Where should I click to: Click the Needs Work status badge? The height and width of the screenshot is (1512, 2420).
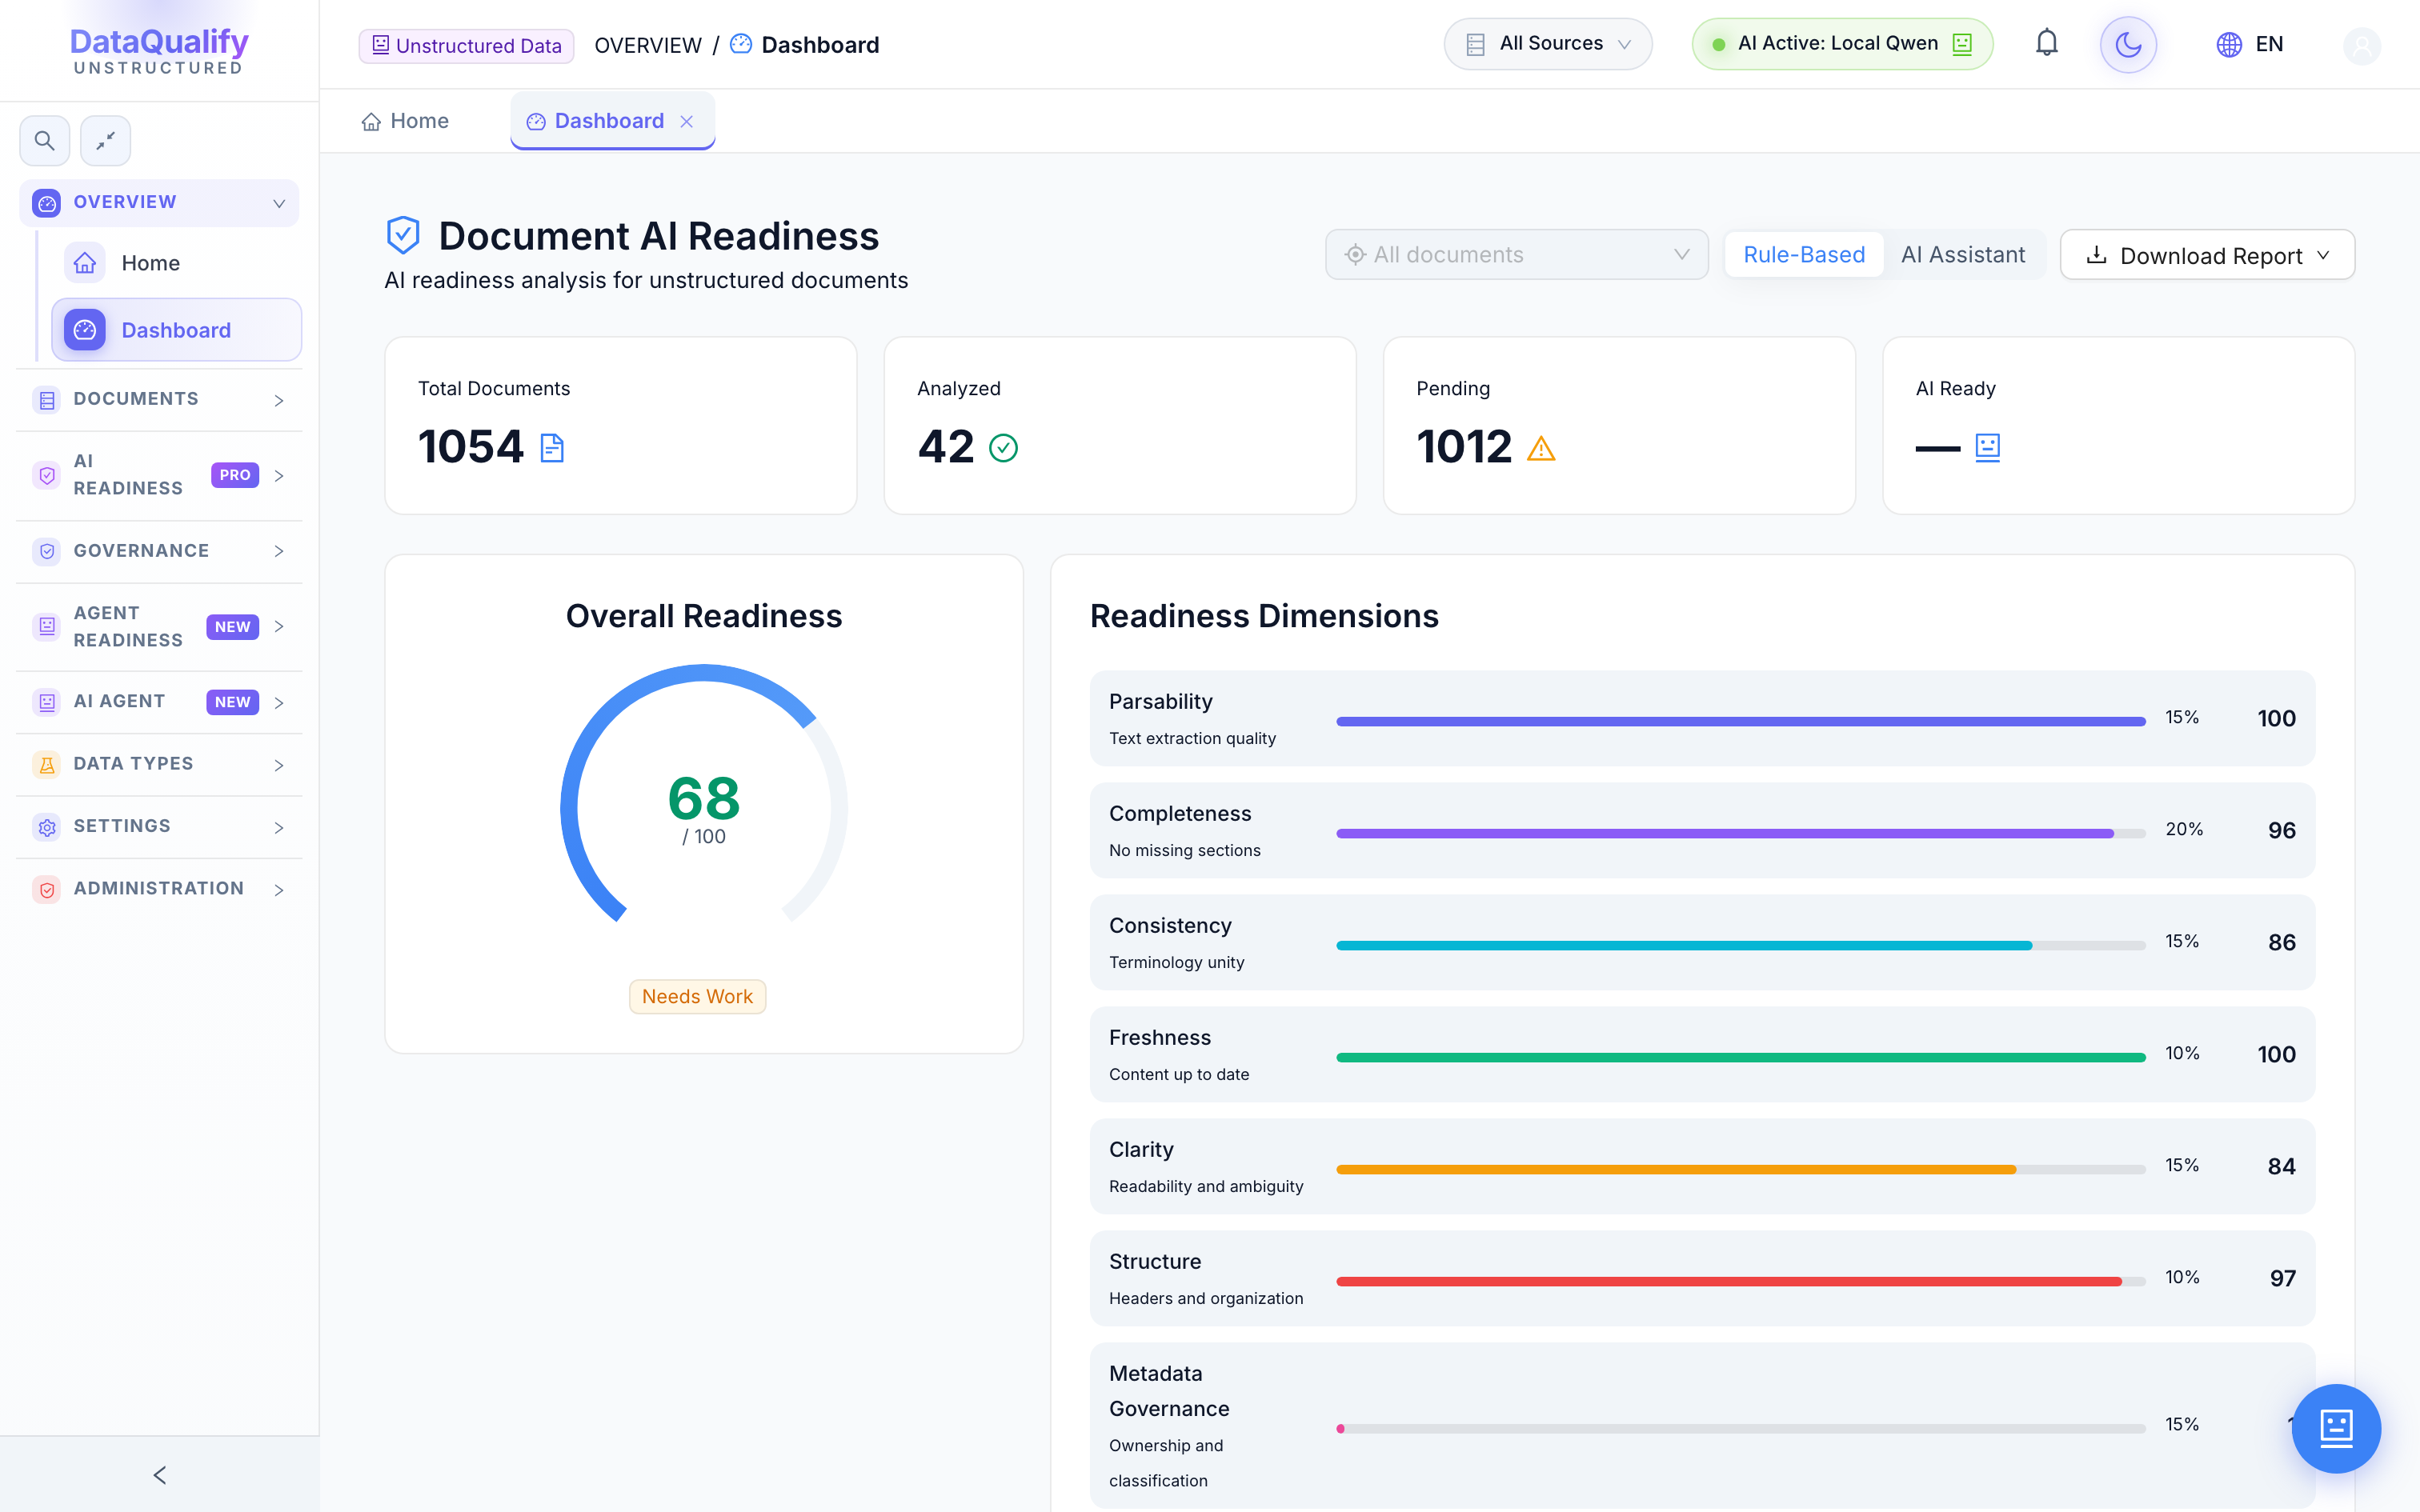697,997
